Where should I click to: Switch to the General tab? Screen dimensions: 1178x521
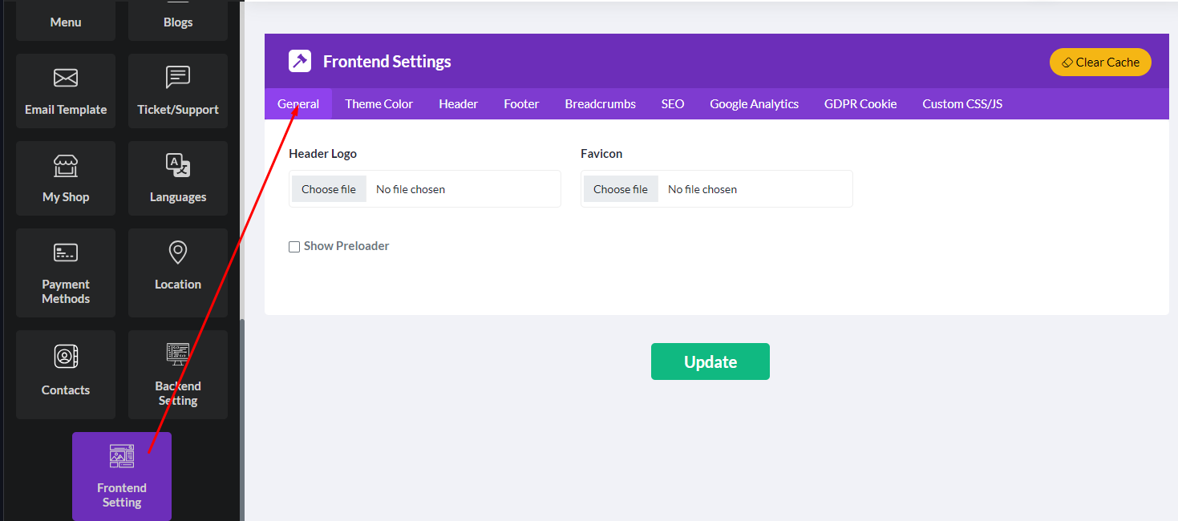click(x=298, y=104)
